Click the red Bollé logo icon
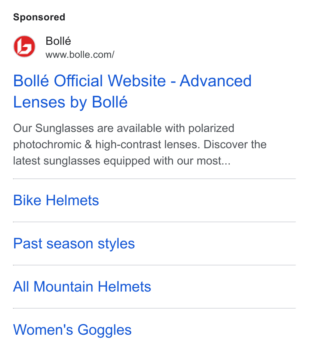This screenshot has height=351, width=309. [24, 46]
